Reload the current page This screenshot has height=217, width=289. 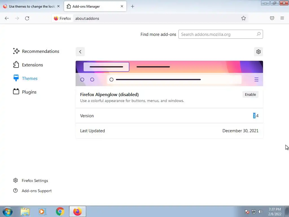click(27, 18)
